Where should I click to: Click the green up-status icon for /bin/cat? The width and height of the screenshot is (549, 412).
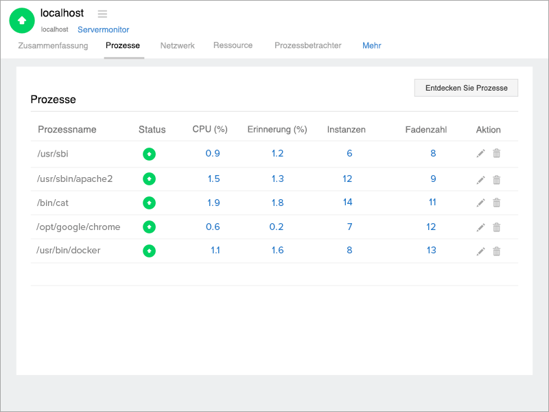(x=149, y=203)
